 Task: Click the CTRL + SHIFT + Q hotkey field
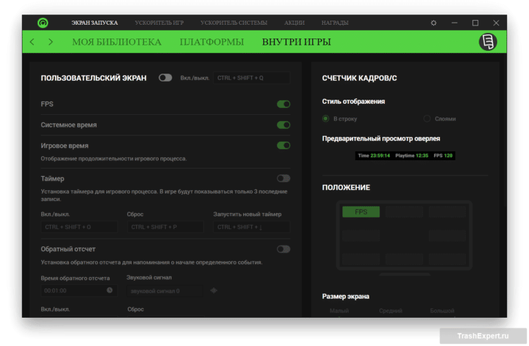click(251, 78)
